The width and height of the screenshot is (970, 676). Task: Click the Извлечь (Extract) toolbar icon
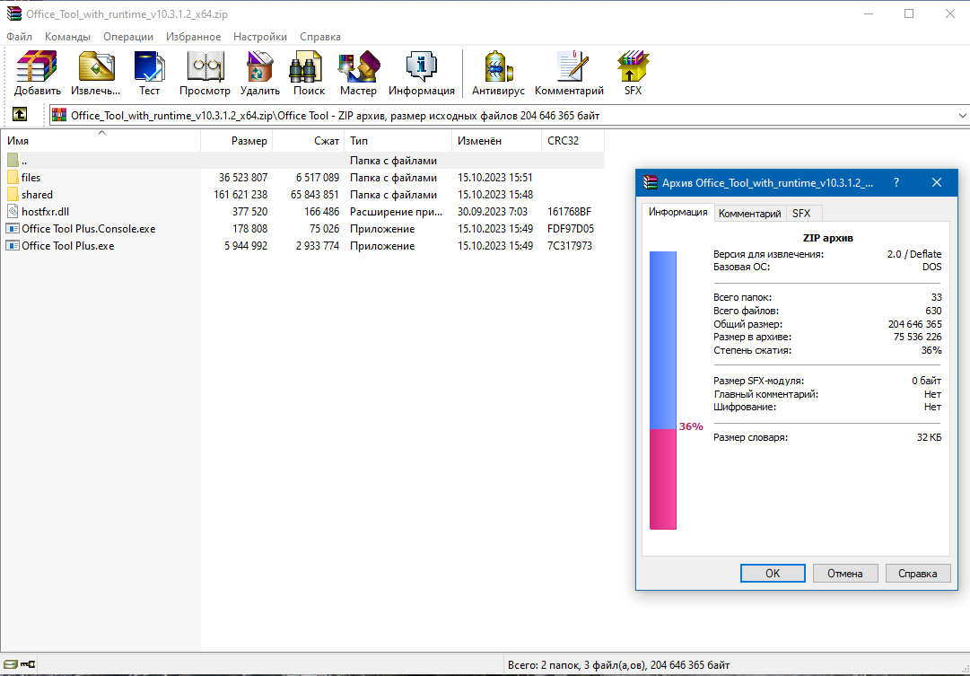[x=96, y=73]
